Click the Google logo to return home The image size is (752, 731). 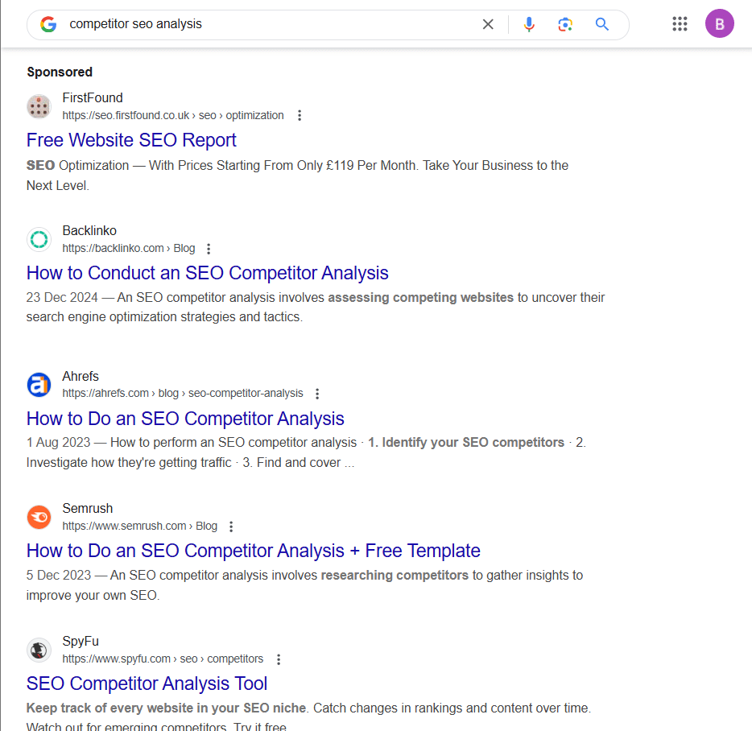48,24
